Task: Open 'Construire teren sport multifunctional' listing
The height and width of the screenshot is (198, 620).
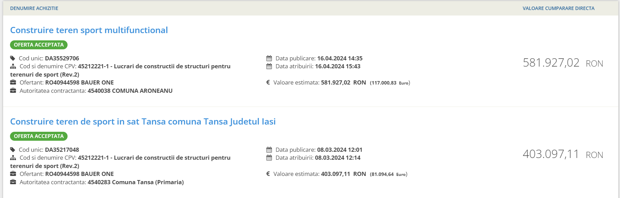Action: pyautogui.click(x=89, y=30)
